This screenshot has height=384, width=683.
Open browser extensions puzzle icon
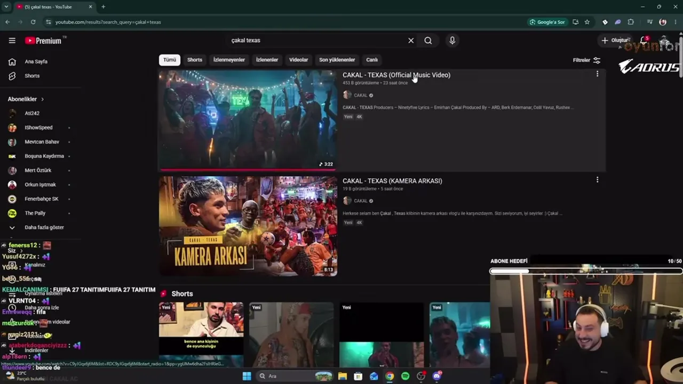[631, 22]
